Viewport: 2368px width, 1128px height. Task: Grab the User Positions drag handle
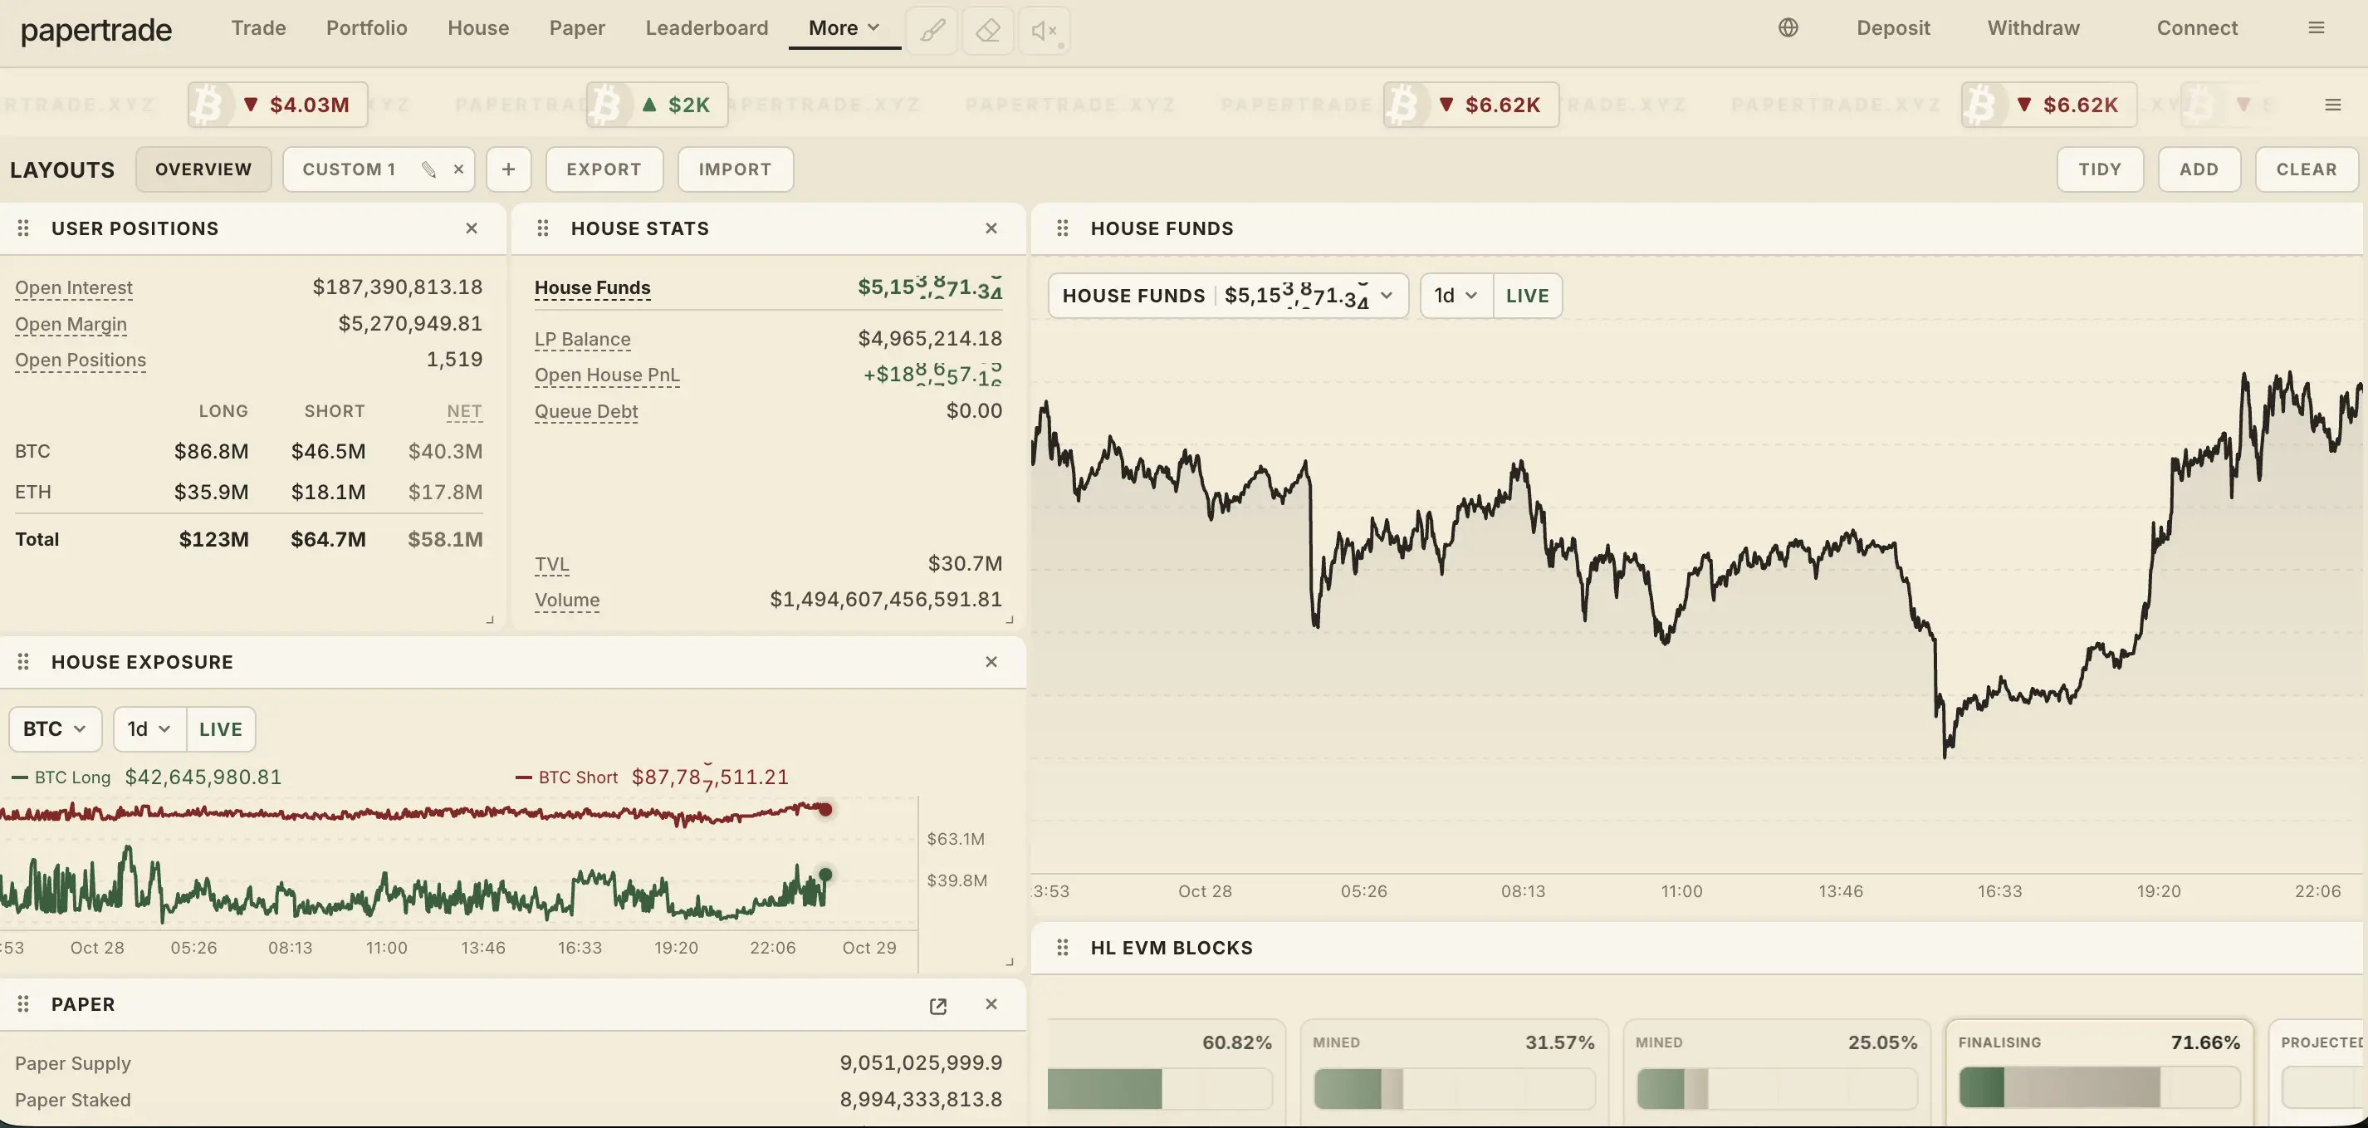[x=24, y=228]
